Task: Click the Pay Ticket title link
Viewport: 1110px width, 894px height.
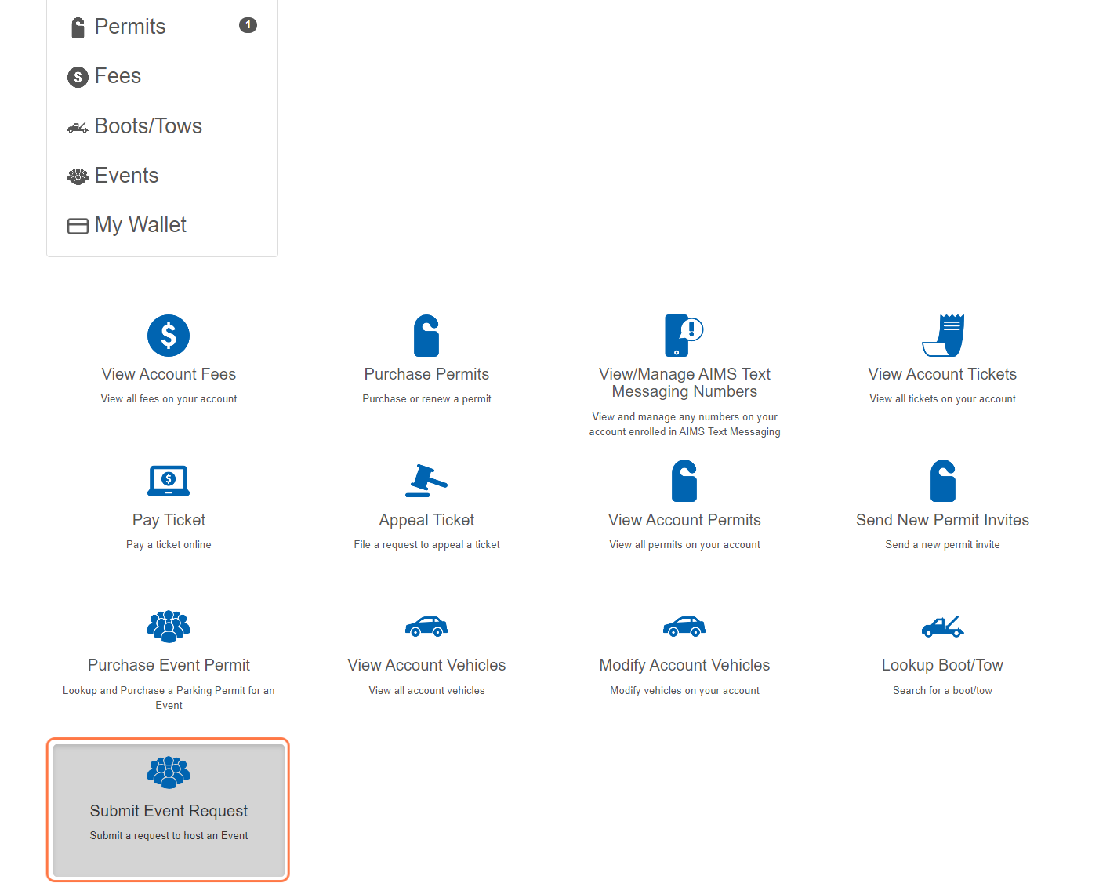Action: click(169, 520)
